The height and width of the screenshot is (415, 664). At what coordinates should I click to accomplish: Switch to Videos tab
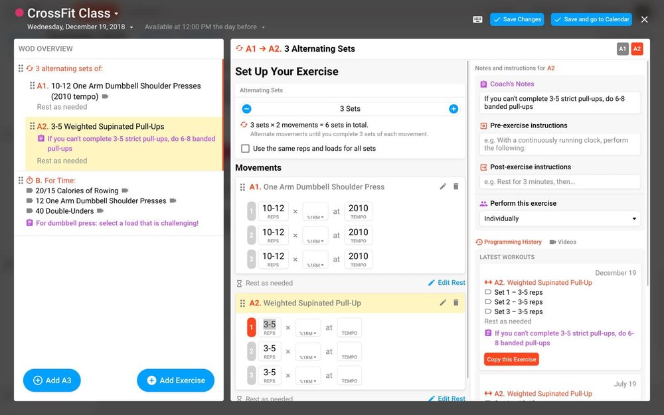563,242
